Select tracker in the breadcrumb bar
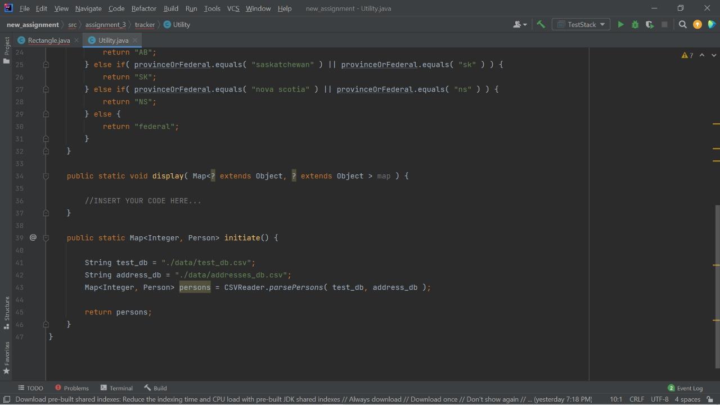Image resolution: width=720 pixels, height=405 pixels. pos(145,24)
